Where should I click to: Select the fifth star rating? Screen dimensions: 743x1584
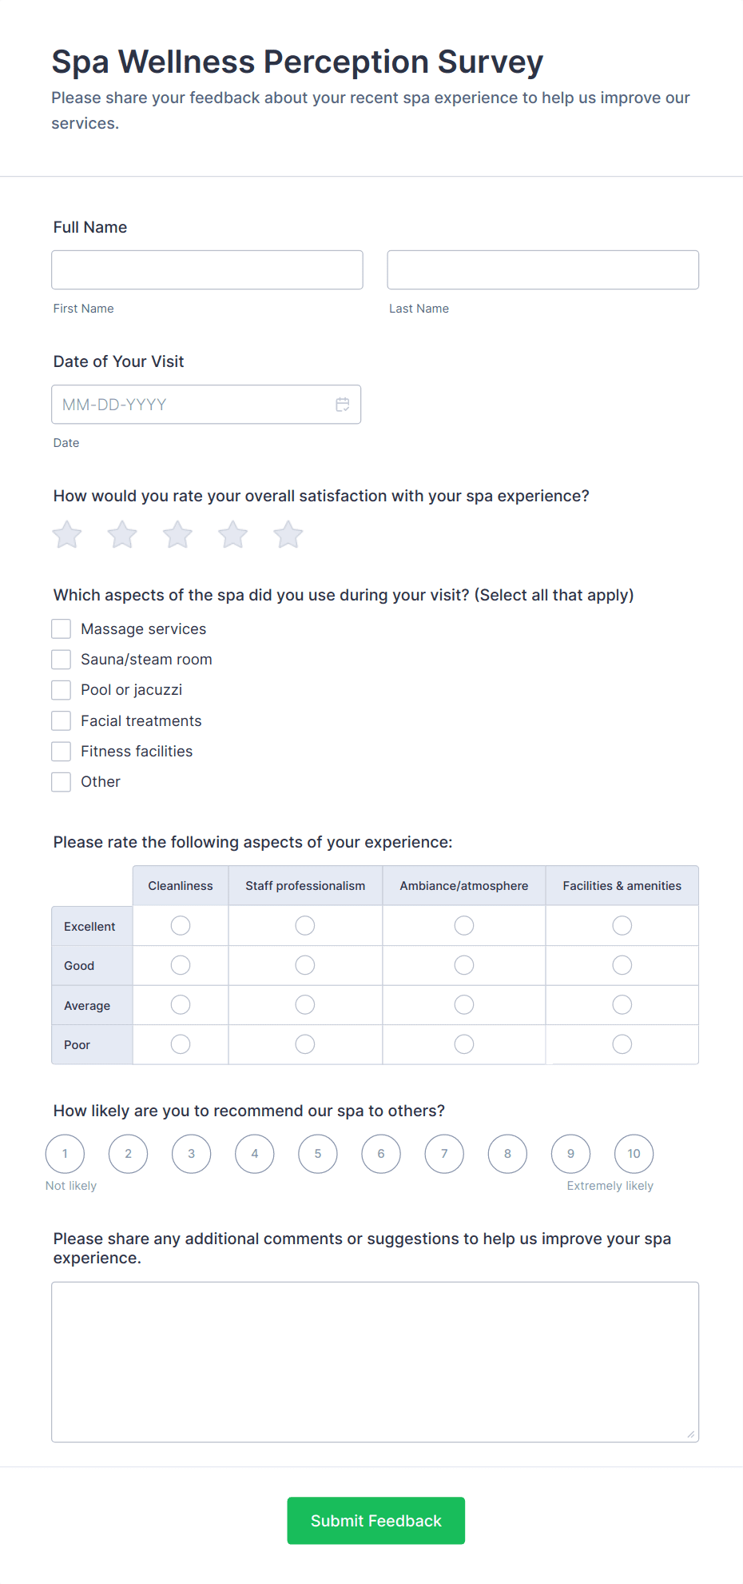click(x=288, y=535)
